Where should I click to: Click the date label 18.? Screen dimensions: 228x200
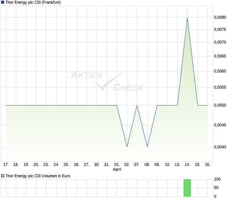click(x=16, y=165)
